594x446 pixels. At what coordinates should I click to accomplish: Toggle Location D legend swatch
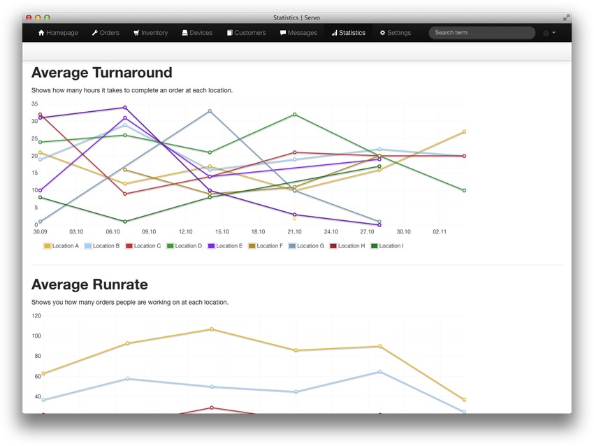pyautogui.click(x=170, y=246)
